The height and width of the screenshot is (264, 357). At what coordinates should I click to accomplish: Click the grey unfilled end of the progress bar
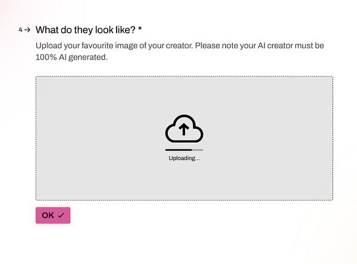coord(198,150)
